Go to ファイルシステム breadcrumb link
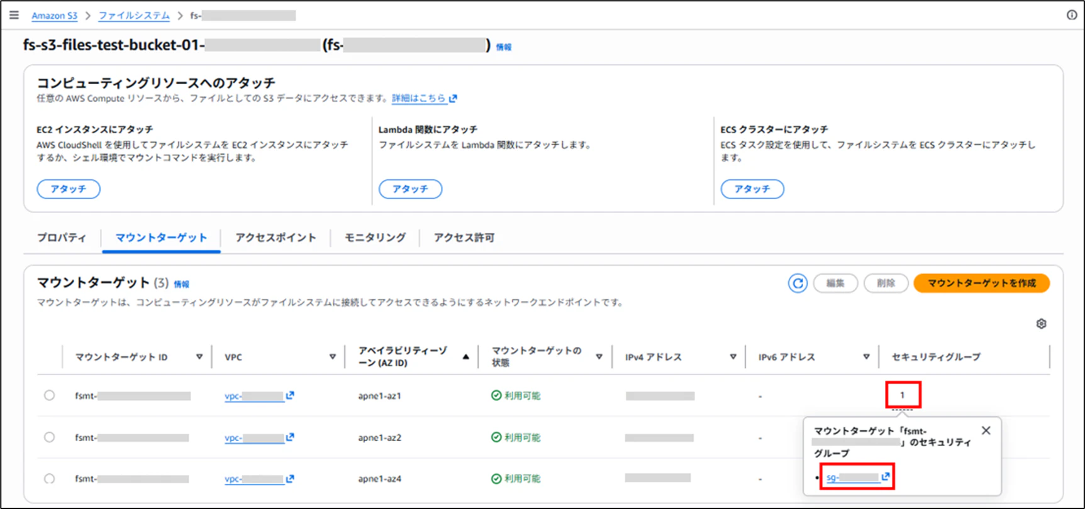1085x509 pixels. (x=134, y=16)
